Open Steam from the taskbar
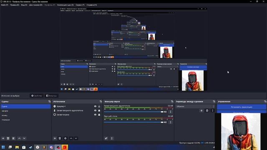Screen dimensions: 267x150 [x=30, y=147]
